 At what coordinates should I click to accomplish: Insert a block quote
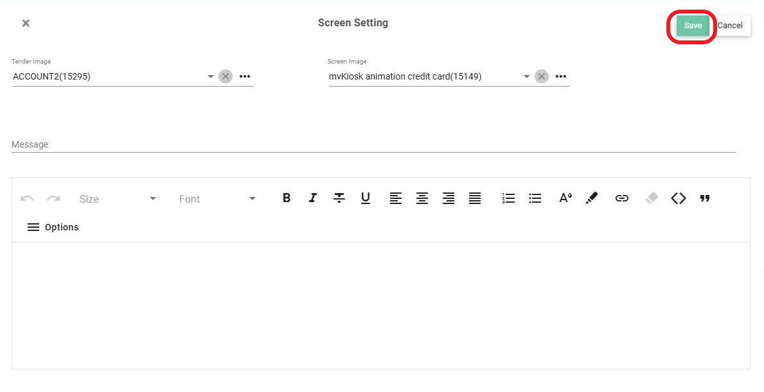[705, 198]
